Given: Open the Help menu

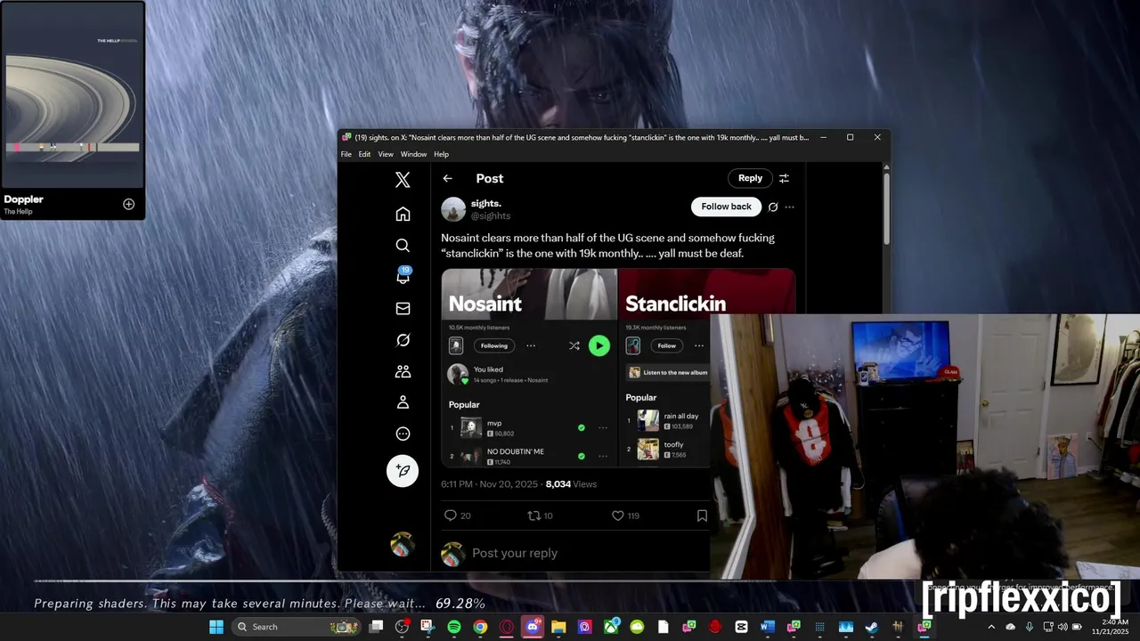Looking at the screenshot, I should tap(441, 154).
